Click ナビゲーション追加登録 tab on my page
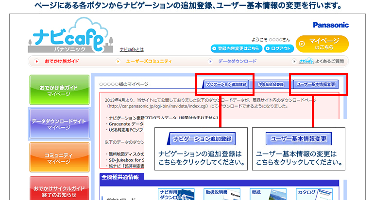Screen dimensions: 374x200 [x=226, y=84]
